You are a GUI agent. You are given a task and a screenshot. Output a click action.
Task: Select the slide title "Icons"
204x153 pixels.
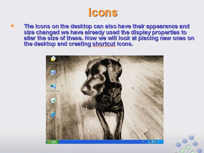103,12
